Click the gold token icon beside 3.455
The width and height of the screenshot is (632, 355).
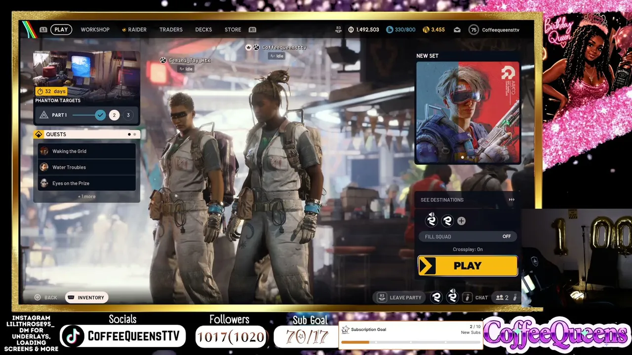(426, 30)
